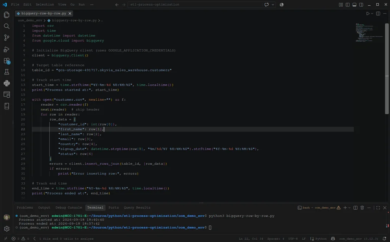Open the Source Control view
390x242 pixels.
click(7, 38)
